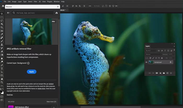Open layer effects fx menu
This screenshot has width=183, height=108.
(153, 73)
